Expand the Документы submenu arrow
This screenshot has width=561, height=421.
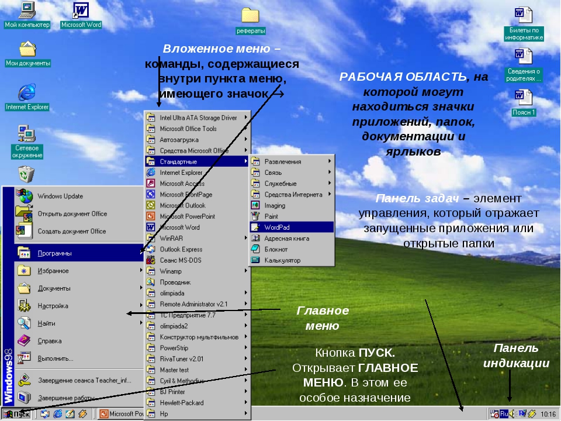141,288
